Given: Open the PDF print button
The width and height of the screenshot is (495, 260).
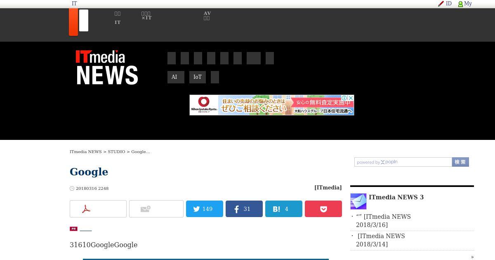Looking at the screenshot, I should 98,209.
